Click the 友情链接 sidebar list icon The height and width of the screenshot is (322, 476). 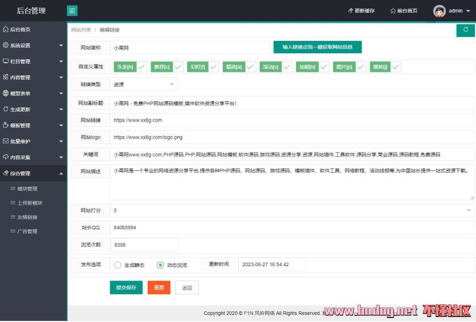coord(13,217)
